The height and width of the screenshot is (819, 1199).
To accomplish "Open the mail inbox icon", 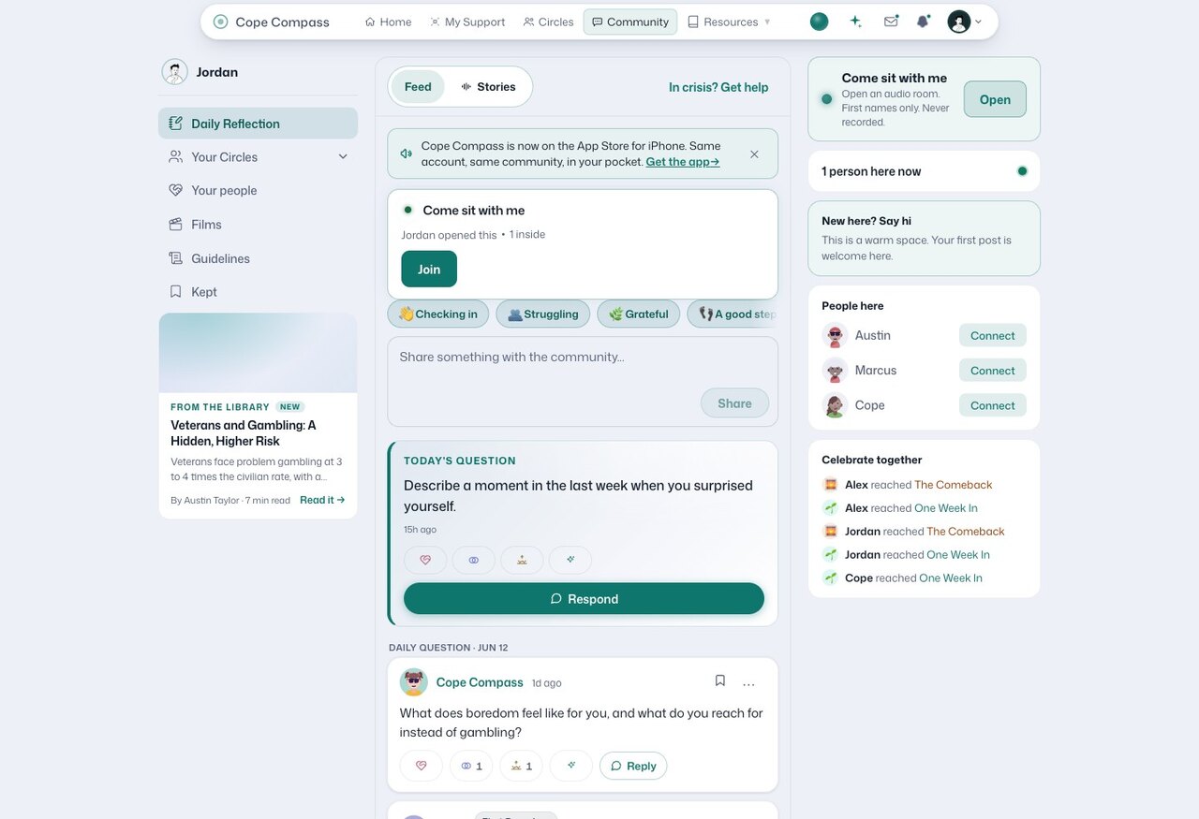I will 891,22.
